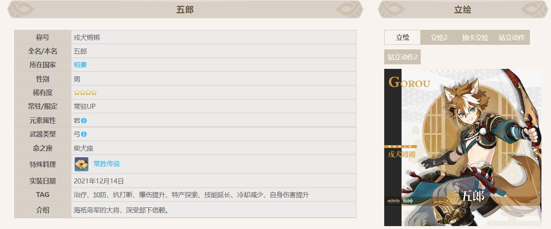
Task: Click the 常驻/限定 row label
Action: pyautogui.click(x=43, y=106)
